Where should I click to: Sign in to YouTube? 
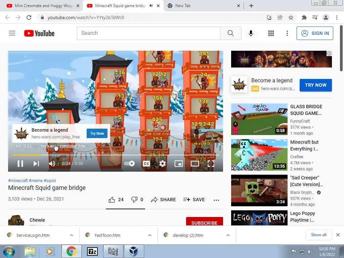[315, 33]
